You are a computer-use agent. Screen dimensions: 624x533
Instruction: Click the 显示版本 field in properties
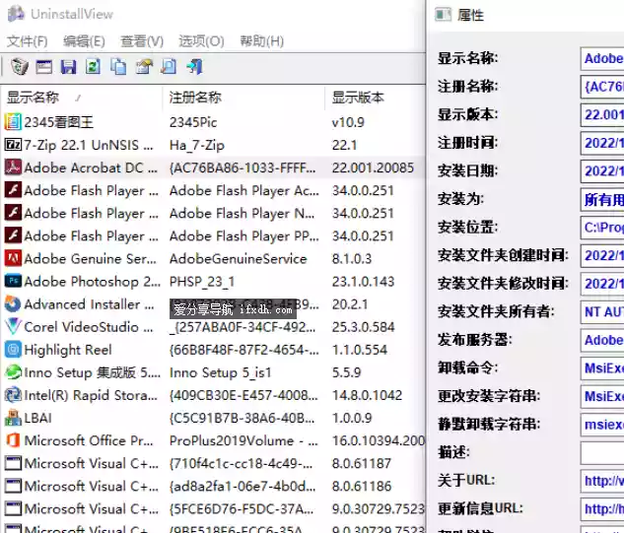tap(602, 115)
